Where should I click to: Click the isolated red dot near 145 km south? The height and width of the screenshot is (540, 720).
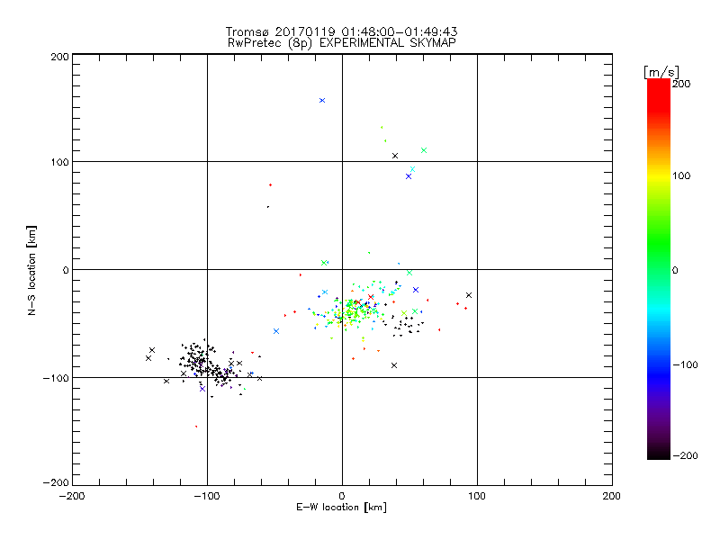coord(196,427)
